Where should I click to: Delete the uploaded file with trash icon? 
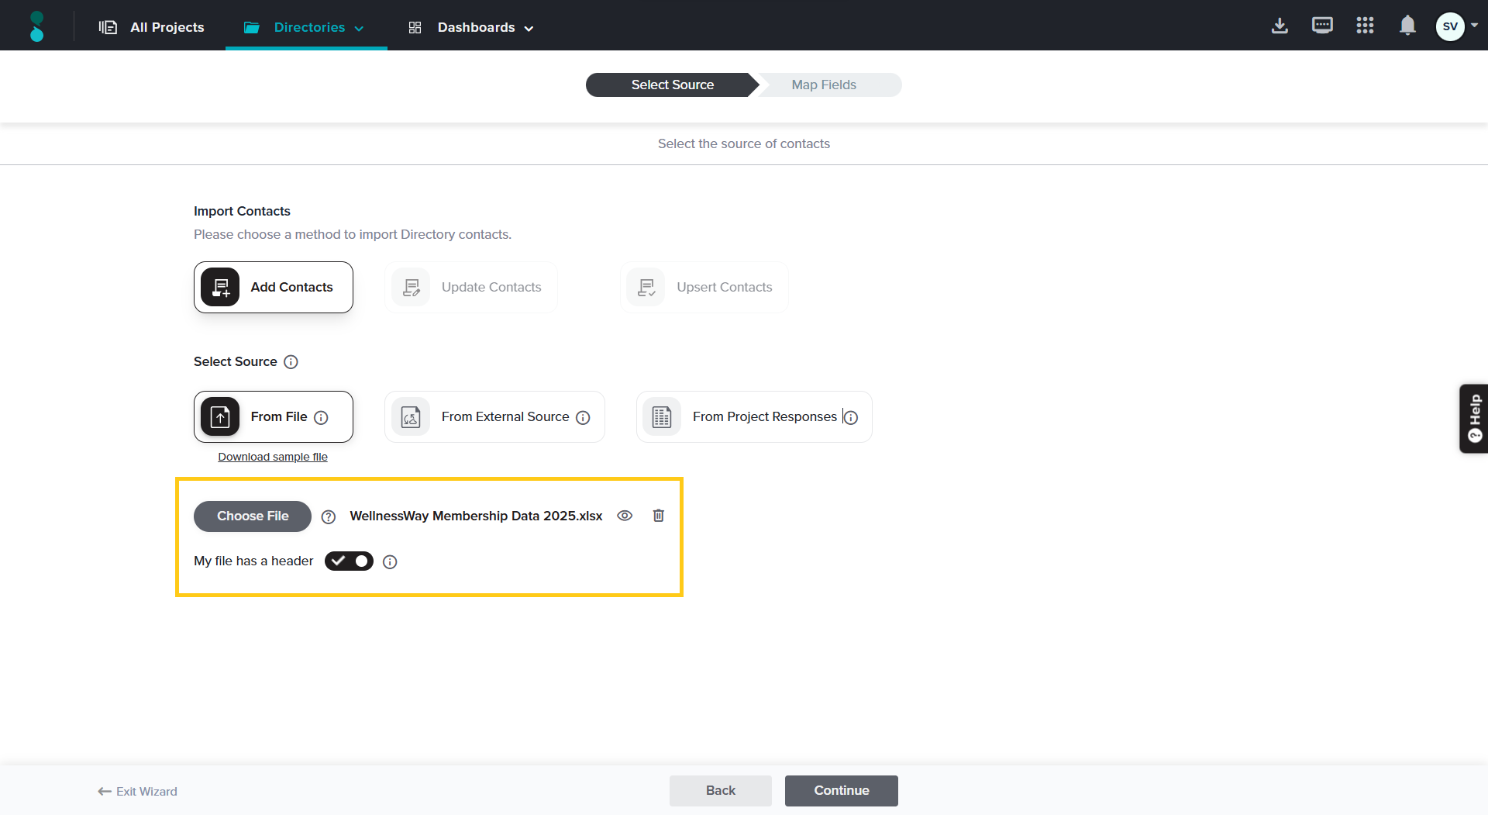tap(658, 516)
